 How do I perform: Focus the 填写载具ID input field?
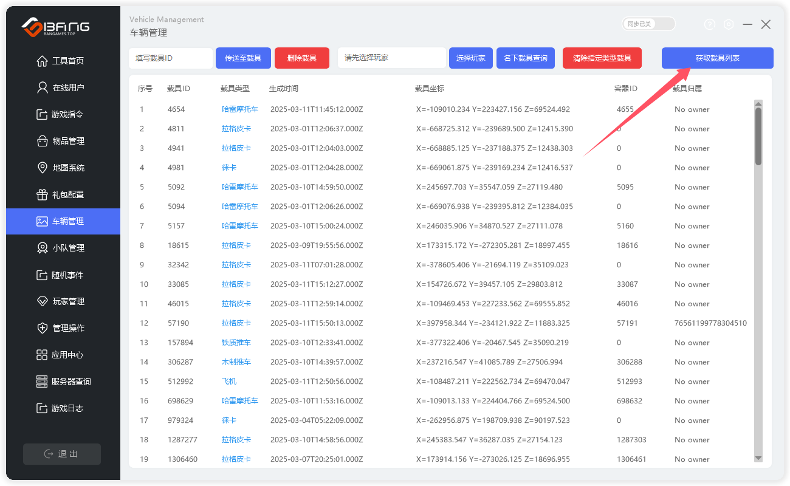coord(171,58)
